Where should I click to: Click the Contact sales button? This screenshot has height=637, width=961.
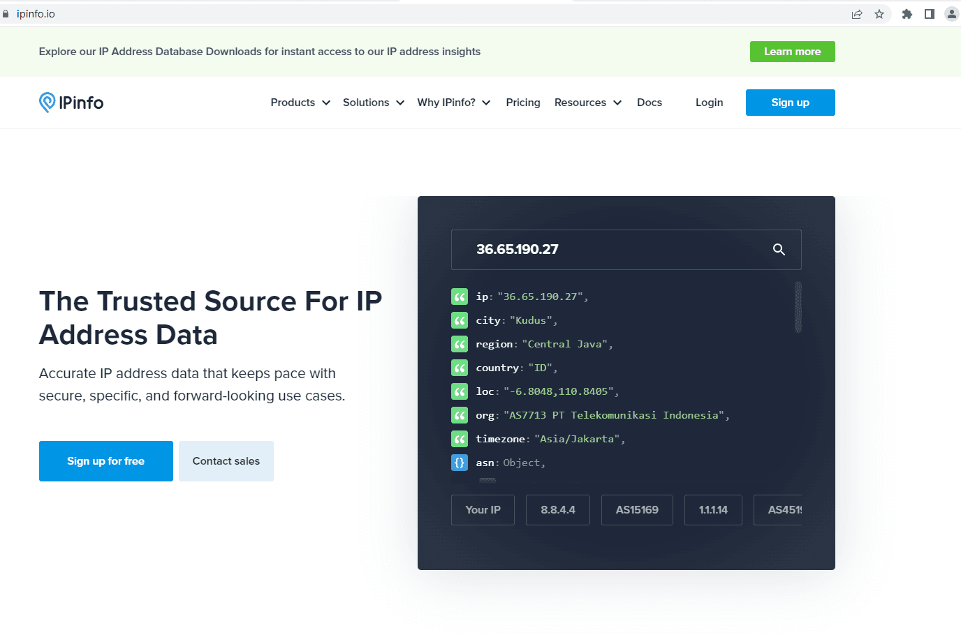226,461
